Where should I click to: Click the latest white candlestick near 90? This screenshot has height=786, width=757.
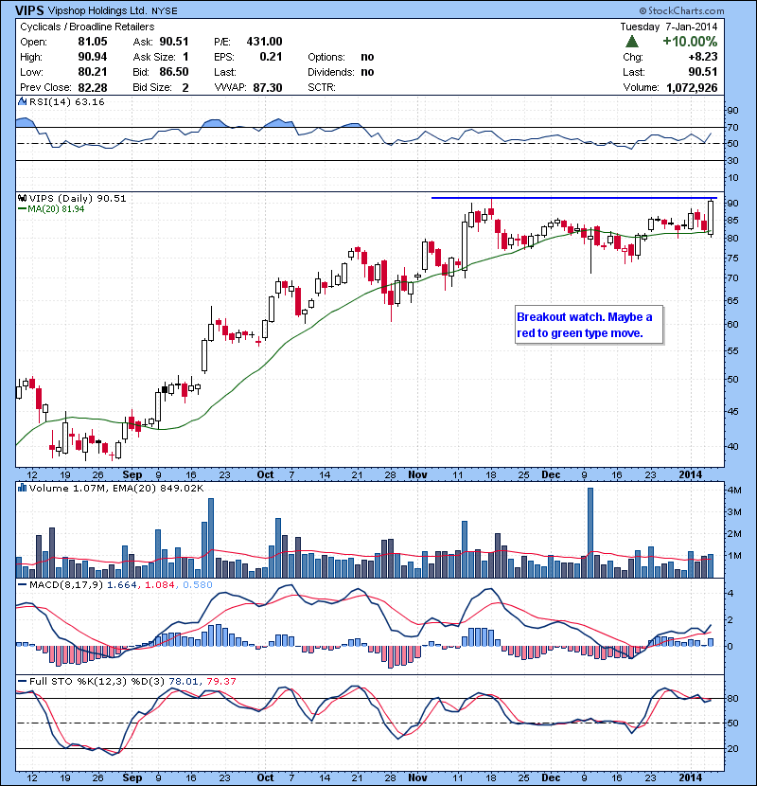(x=711, y=217)
